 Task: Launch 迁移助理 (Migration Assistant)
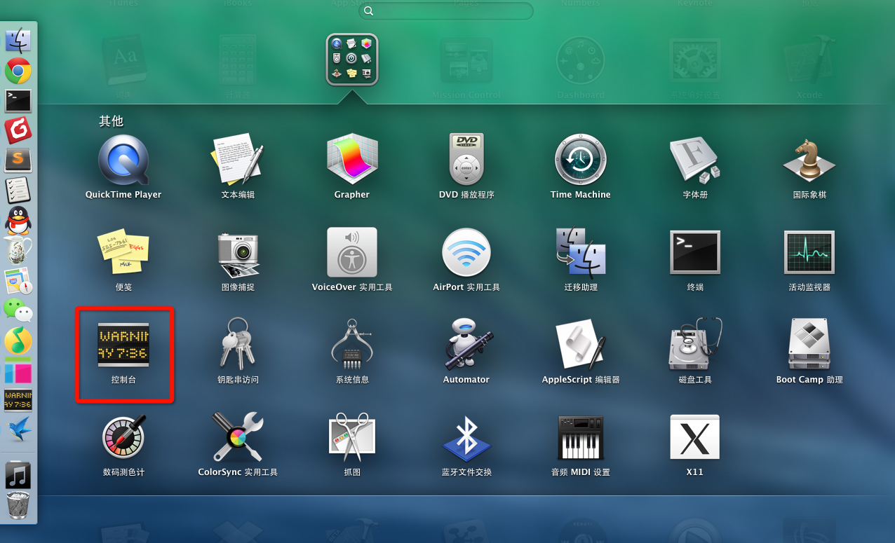[x=580, y=252]
